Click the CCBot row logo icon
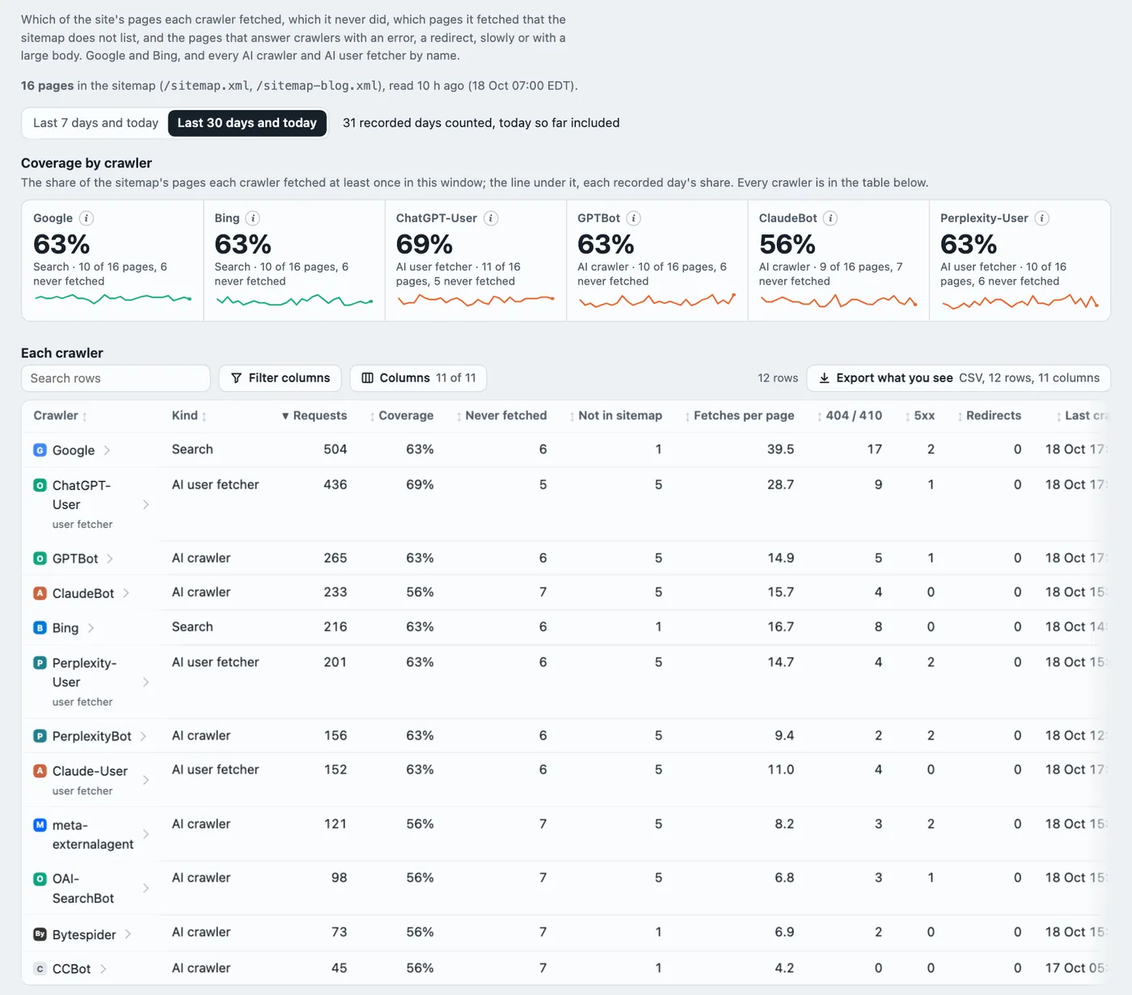 pyautogui.click(x=40, y=969)
